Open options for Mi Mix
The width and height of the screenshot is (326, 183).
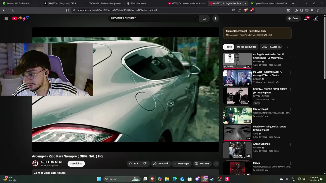tap(290, 163)
